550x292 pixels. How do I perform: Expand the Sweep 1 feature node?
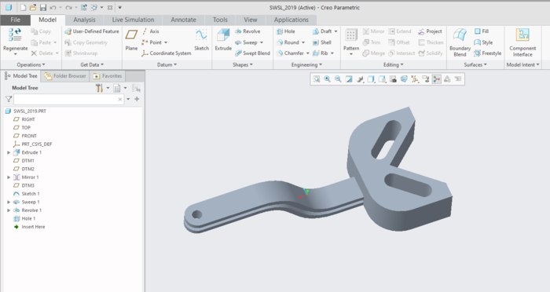pyautogui.click(x=9, y=203)
